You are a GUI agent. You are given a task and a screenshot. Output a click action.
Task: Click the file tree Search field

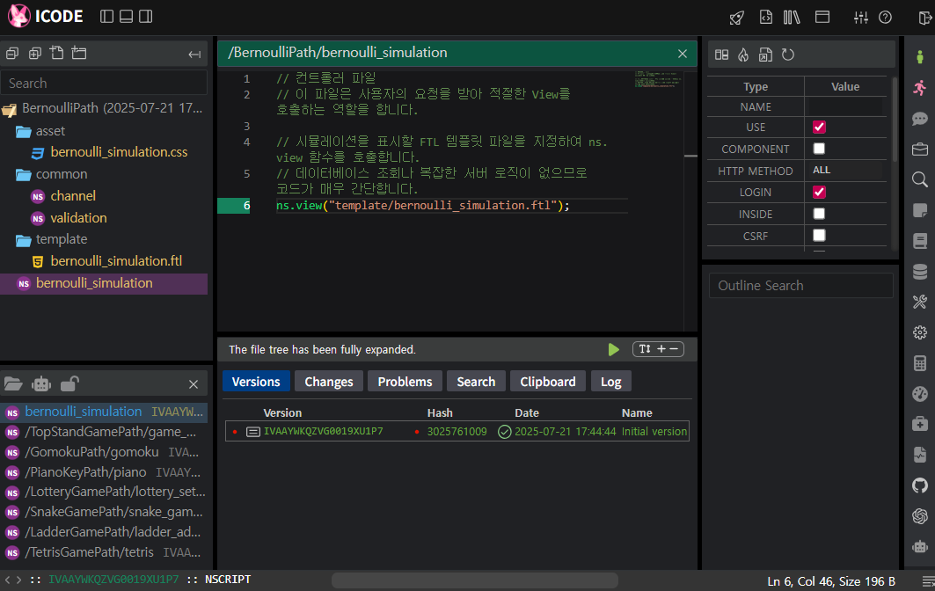[x=104, y=83]
